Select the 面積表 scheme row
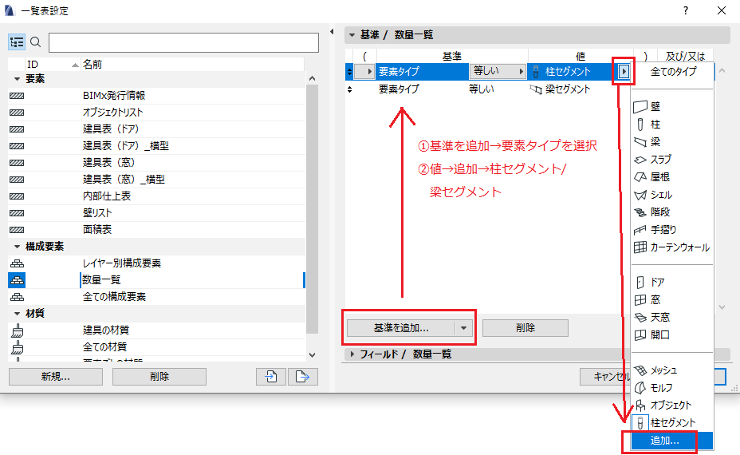 [x=156, y=230]
